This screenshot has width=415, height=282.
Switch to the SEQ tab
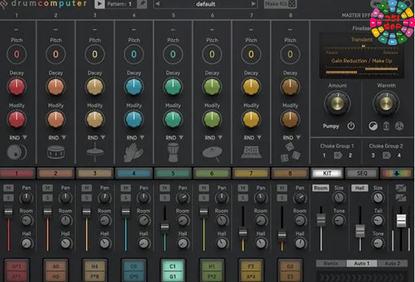(361, 173)
